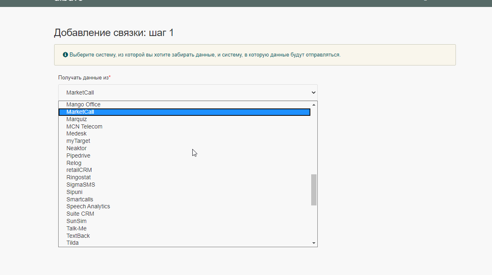Choose the highlighted MarketCall option
The height and width of the screenshot is (275, 492).
(80, 112)
